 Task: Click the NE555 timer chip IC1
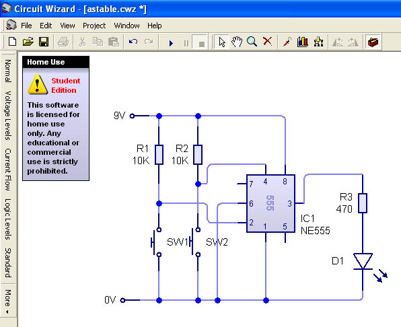[x=270, y=203]
